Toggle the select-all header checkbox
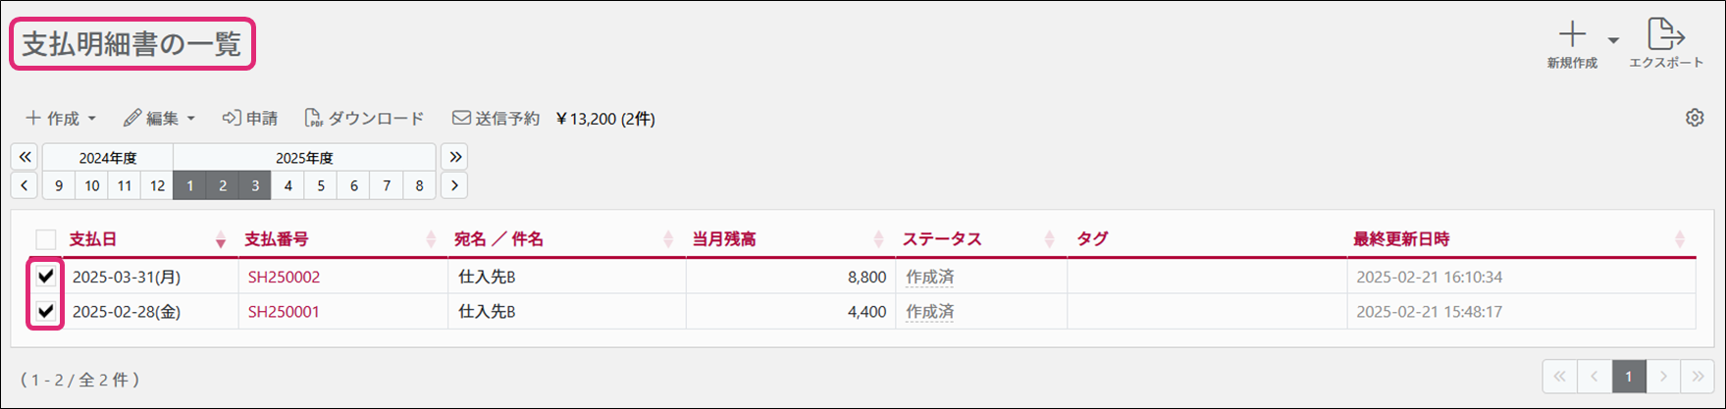The image size is (1726, 409). (45, 239)
